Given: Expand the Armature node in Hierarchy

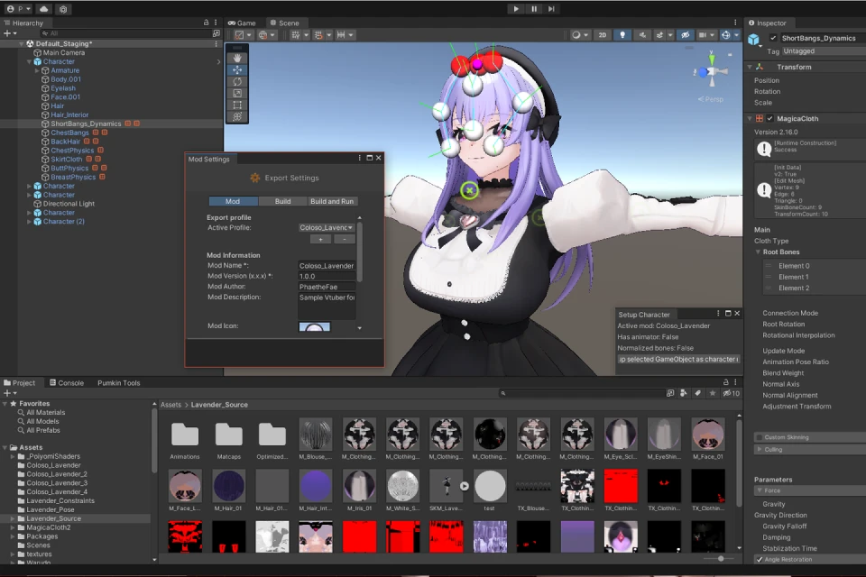Looking at the screenshot, I should point(37,70).
